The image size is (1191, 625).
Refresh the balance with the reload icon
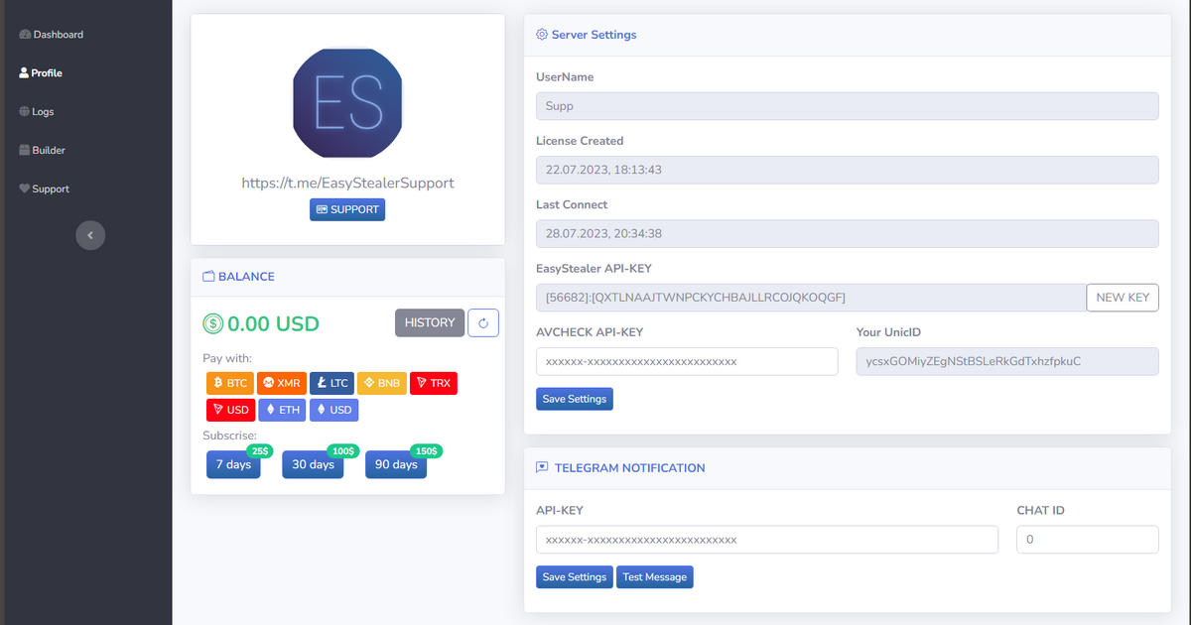coord(483,322)
